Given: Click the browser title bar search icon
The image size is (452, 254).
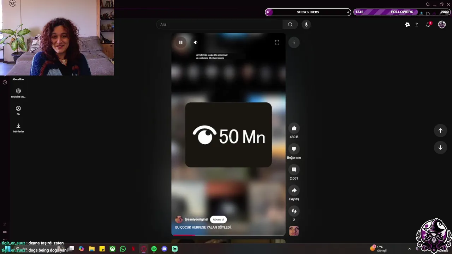Looking at the screenshot, I should (428, 5).
